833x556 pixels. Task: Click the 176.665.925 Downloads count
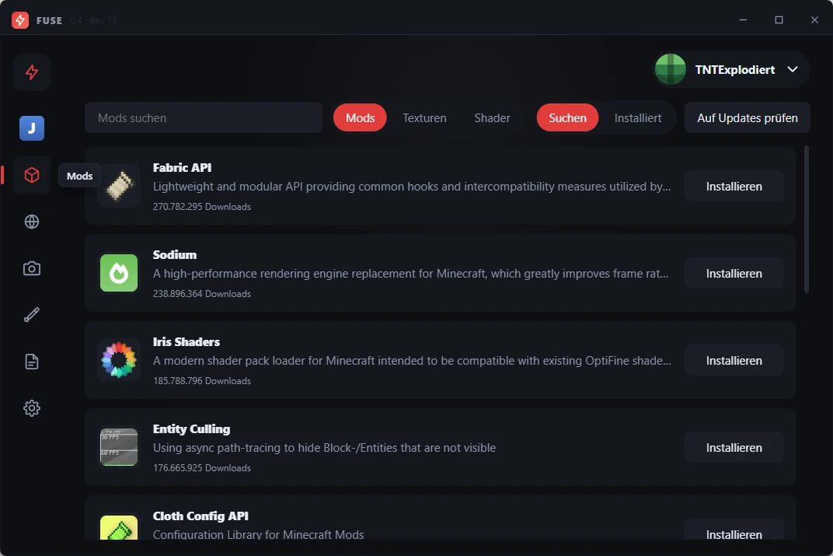(202, 468)
